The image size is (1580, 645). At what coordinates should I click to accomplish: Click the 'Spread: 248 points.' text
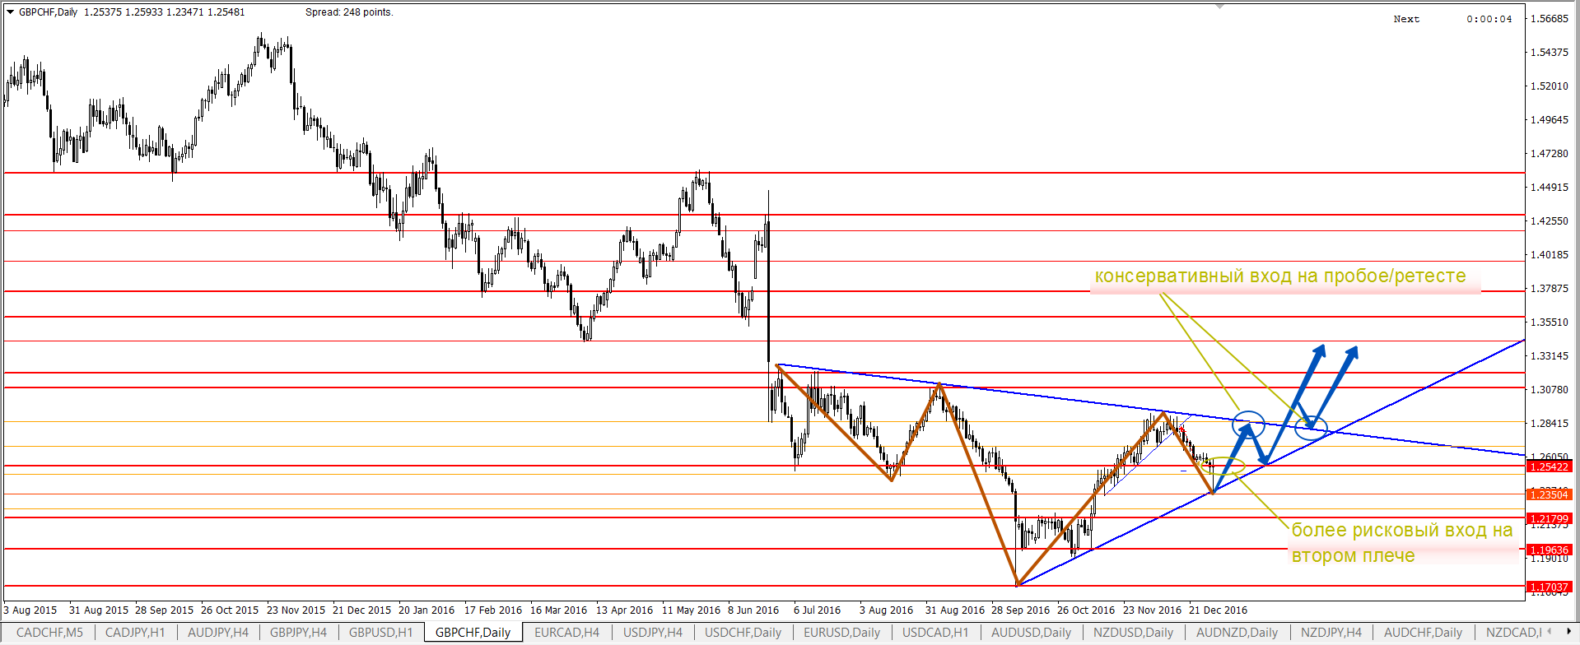coord(349,12)
